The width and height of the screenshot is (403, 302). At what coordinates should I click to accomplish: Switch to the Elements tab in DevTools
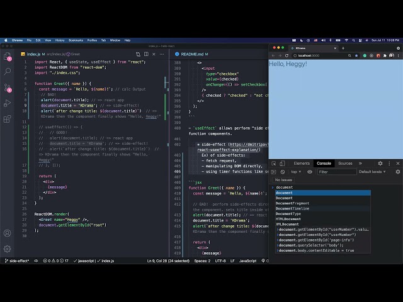point(302,164)
